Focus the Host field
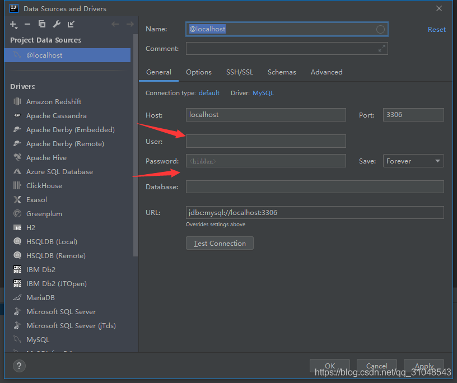457x383 pixels. coord(266,115)
